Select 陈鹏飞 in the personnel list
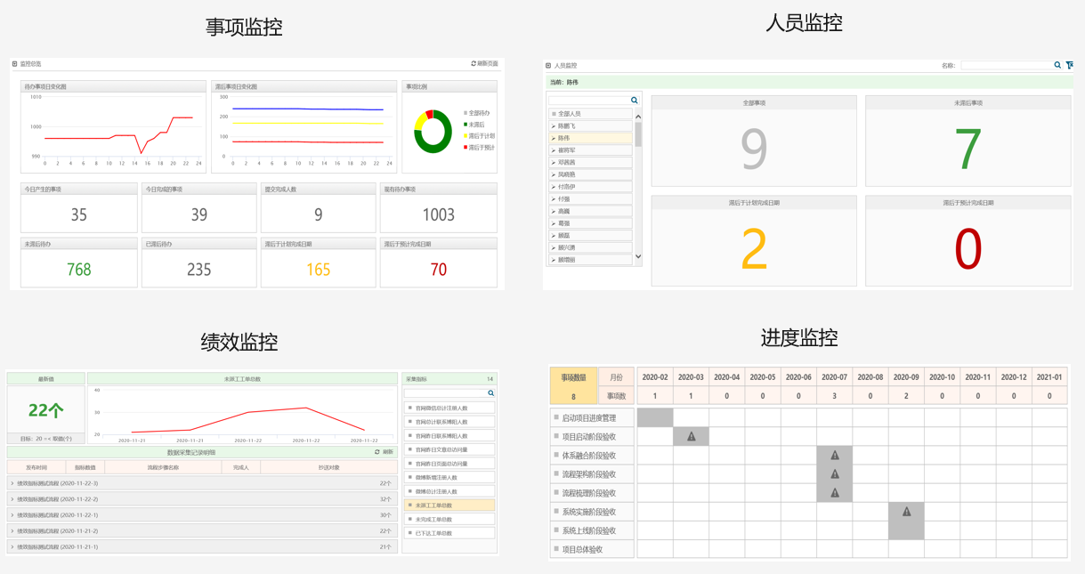Viewport: 1085px width, 574px height. [566, 126]
